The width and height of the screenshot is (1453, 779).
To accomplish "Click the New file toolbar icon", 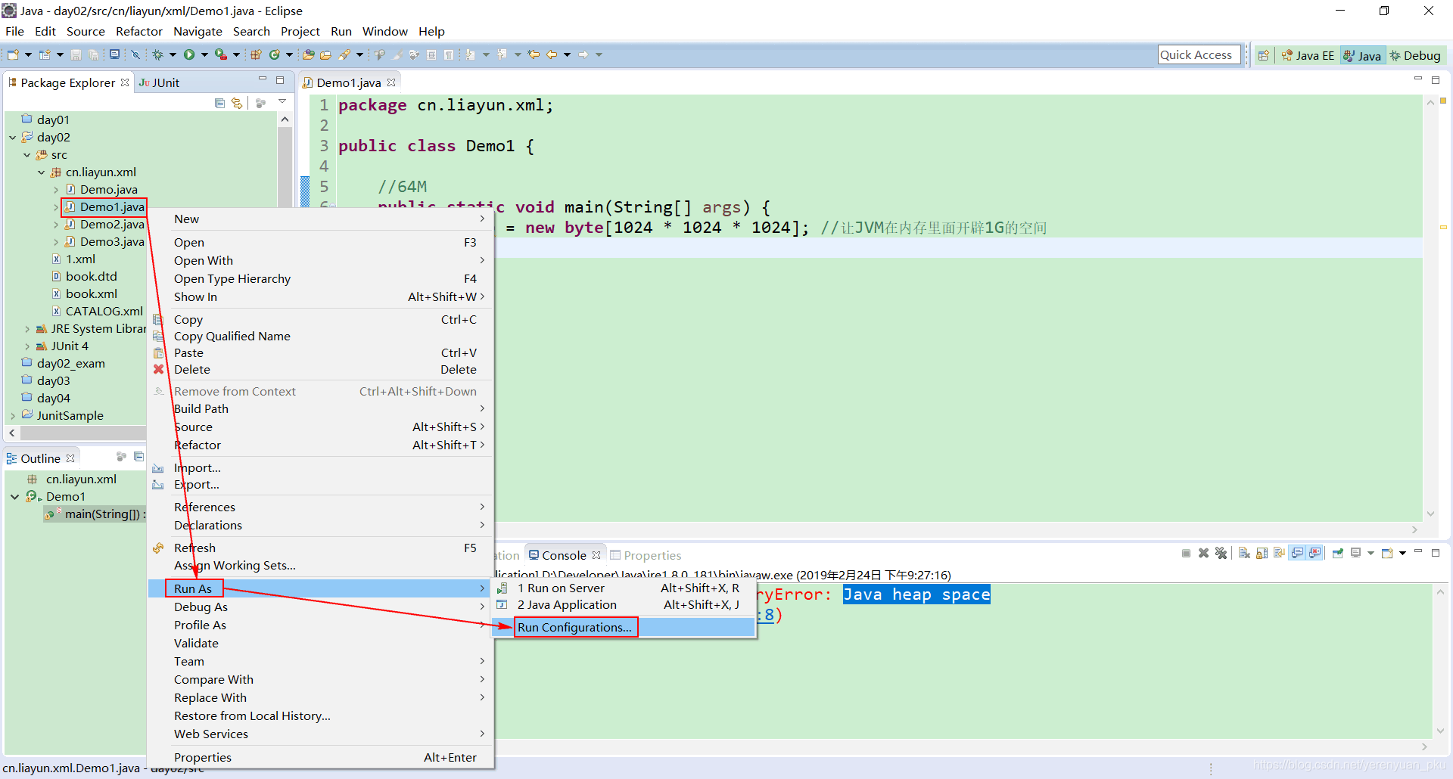I will tap(13, 54).
